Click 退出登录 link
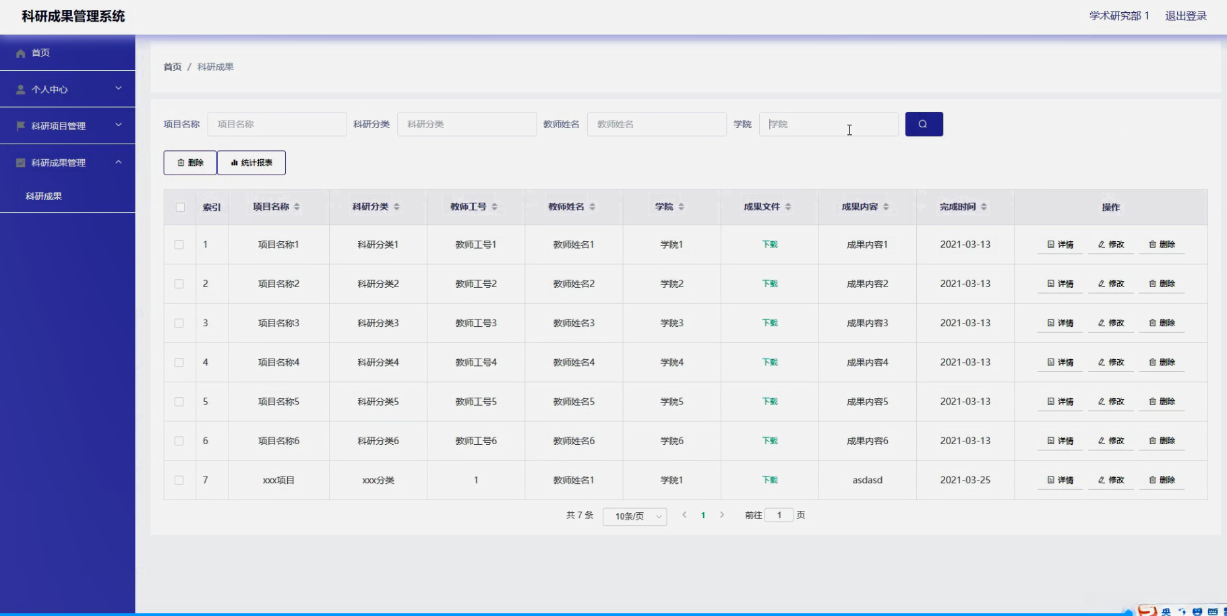Image resolution: width=1227 pixels, height=616 pixels. 1186,16
